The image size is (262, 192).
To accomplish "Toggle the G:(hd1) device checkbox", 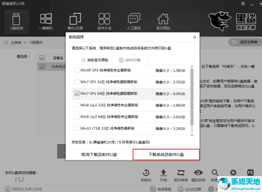I will point(42,66).
